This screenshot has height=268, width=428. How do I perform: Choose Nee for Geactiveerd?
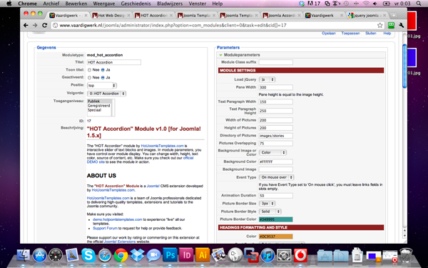(89, 78)
